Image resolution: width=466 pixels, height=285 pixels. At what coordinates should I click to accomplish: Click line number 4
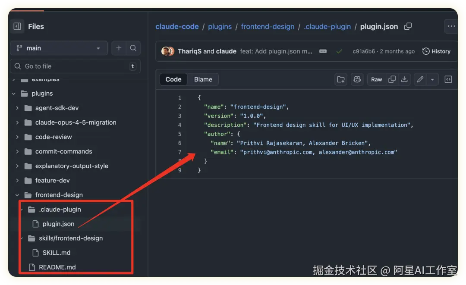tap(179, 125)
